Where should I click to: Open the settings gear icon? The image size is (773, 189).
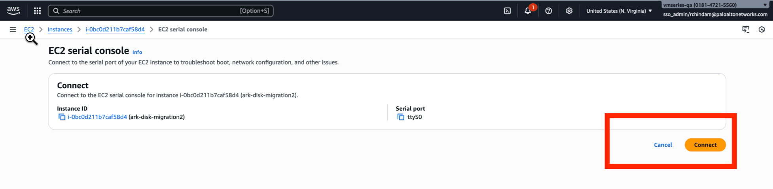[569, 11]
